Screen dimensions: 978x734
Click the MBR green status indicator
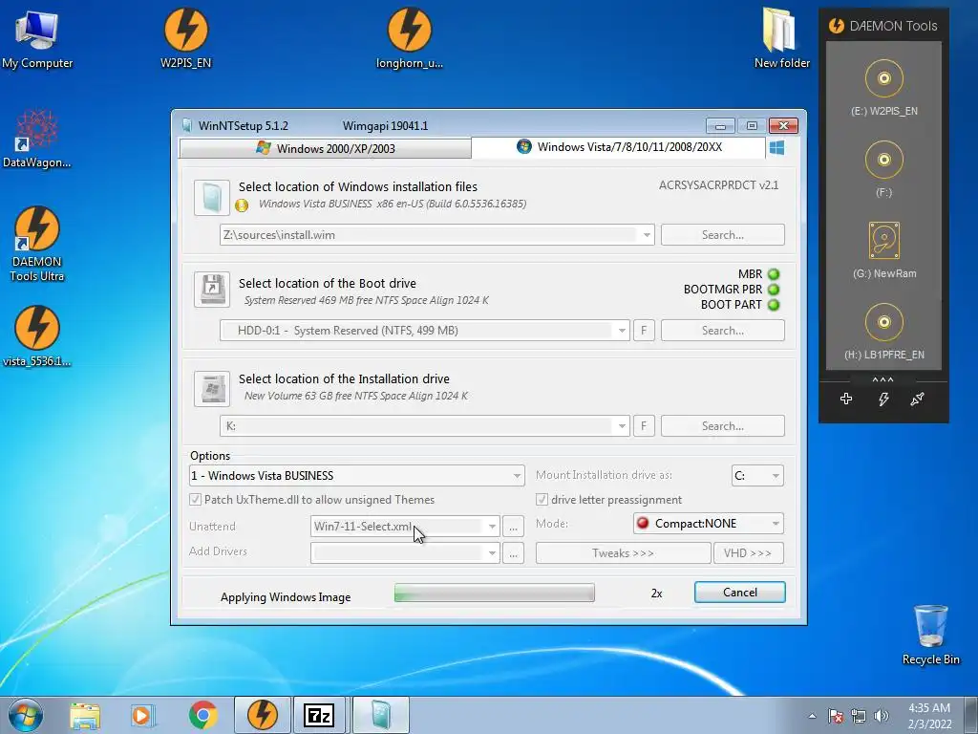point(774,274)
